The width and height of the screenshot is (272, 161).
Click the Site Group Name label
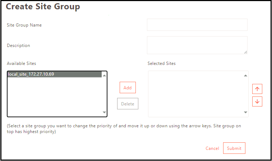pyautogui.click(x=24, y=25)
